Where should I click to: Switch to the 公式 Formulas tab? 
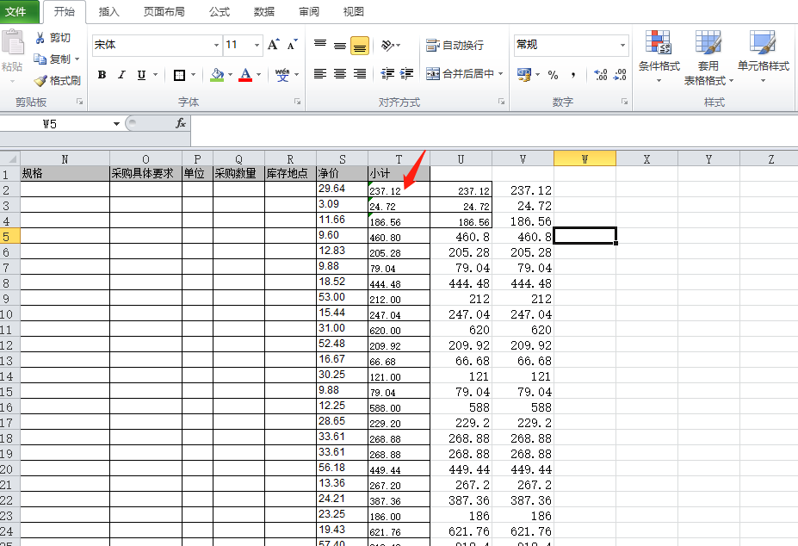220,12
